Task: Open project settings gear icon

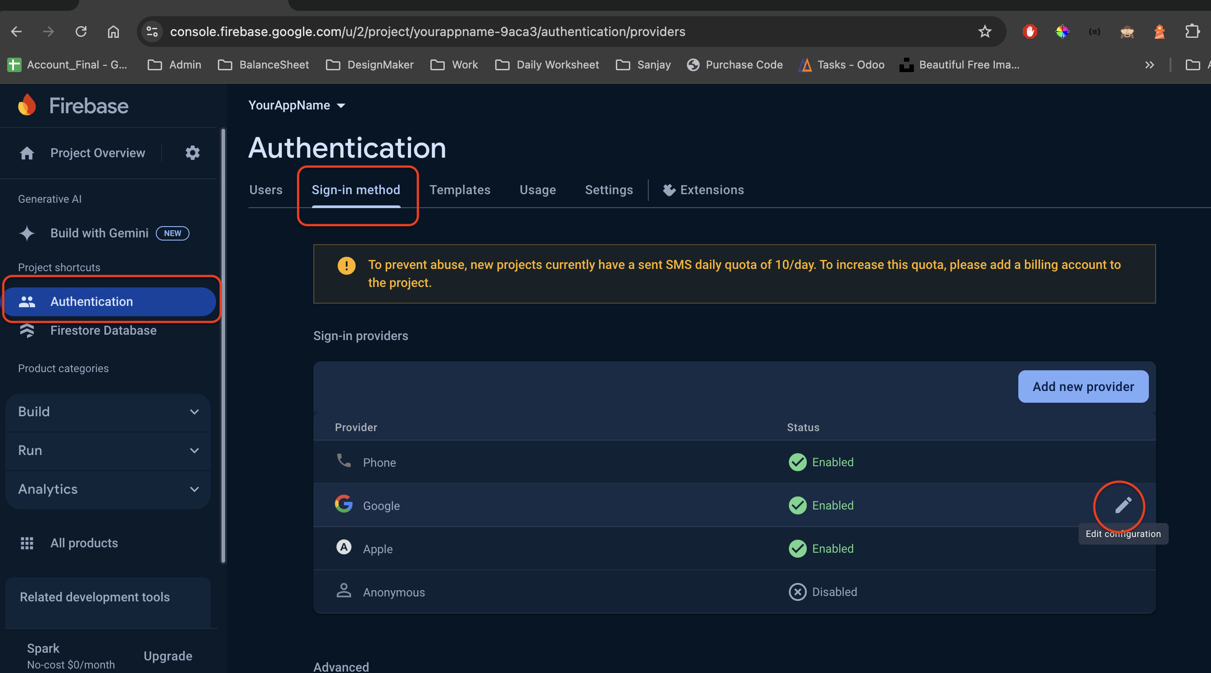Action: click(192, 153)
